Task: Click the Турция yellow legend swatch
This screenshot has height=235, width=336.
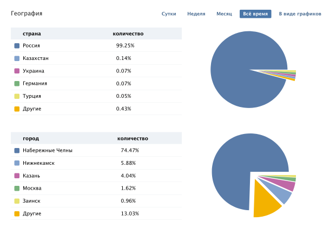Action: 17,96
